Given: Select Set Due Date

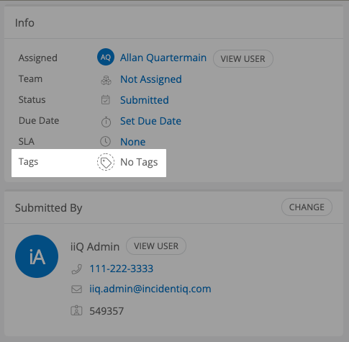Looking at the screenshot, I should pos(150,121).
